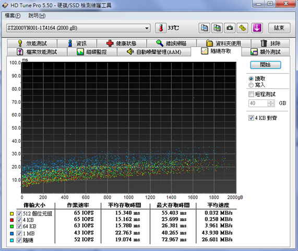The image size is (298, 251).
Task: Click the 結束 exit button
Action: click(279, 28)
